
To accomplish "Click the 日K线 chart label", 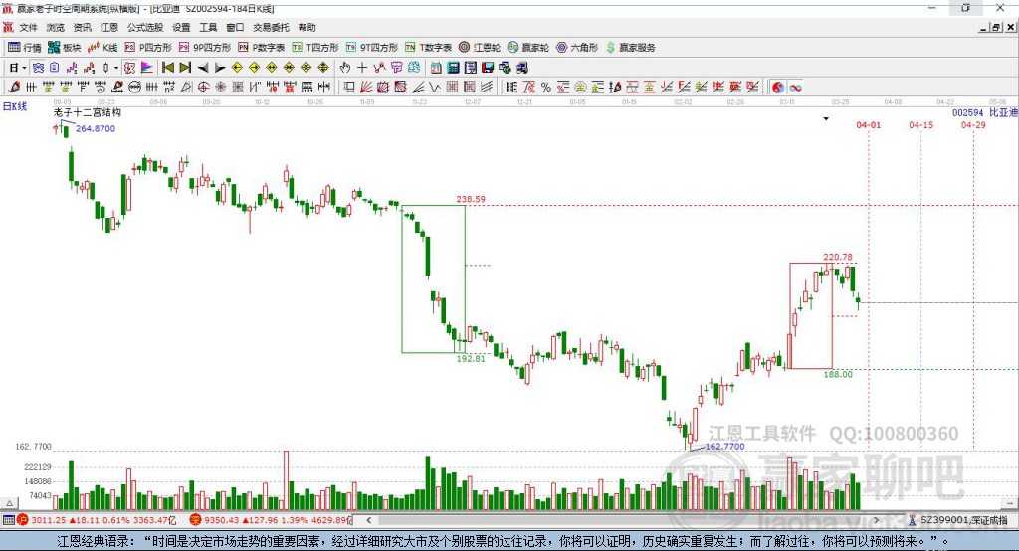I will 15,106.
